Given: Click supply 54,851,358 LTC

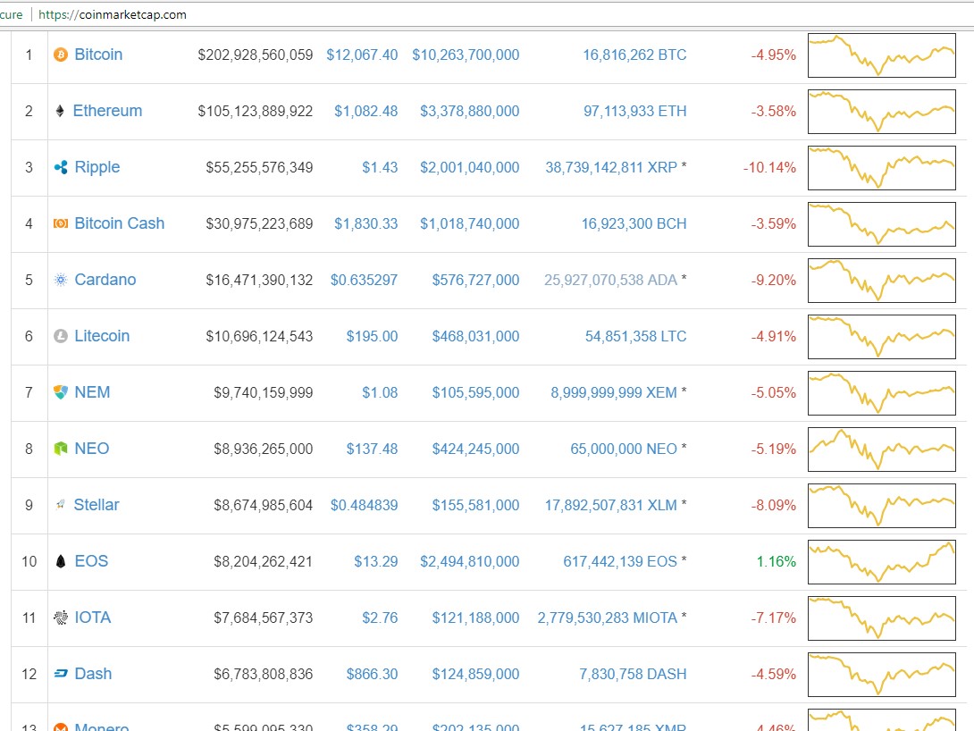Looking at the screenshot, I should 635,337.
